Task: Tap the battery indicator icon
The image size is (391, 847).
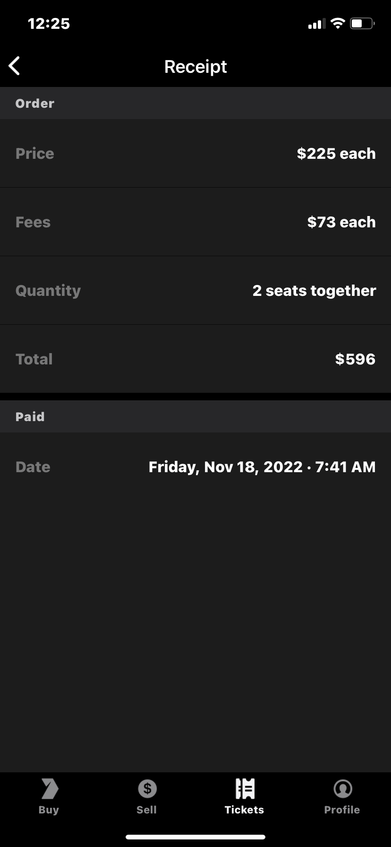Action: pos(362,24)
